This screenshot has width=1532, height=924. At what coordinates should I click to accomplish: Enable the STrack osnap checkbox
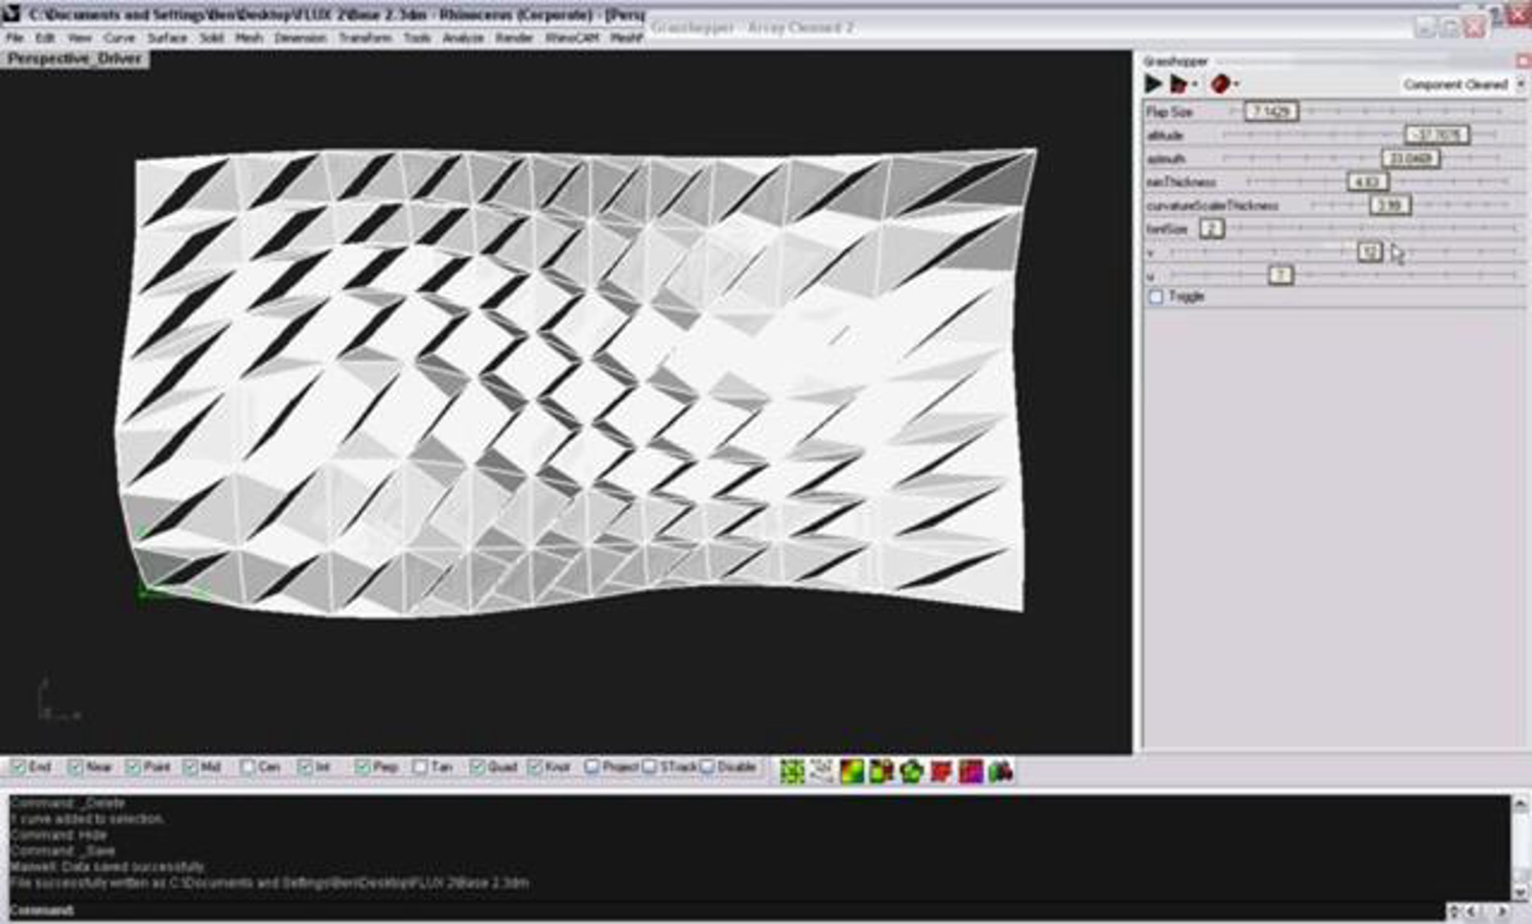click(x=649, y=767)
